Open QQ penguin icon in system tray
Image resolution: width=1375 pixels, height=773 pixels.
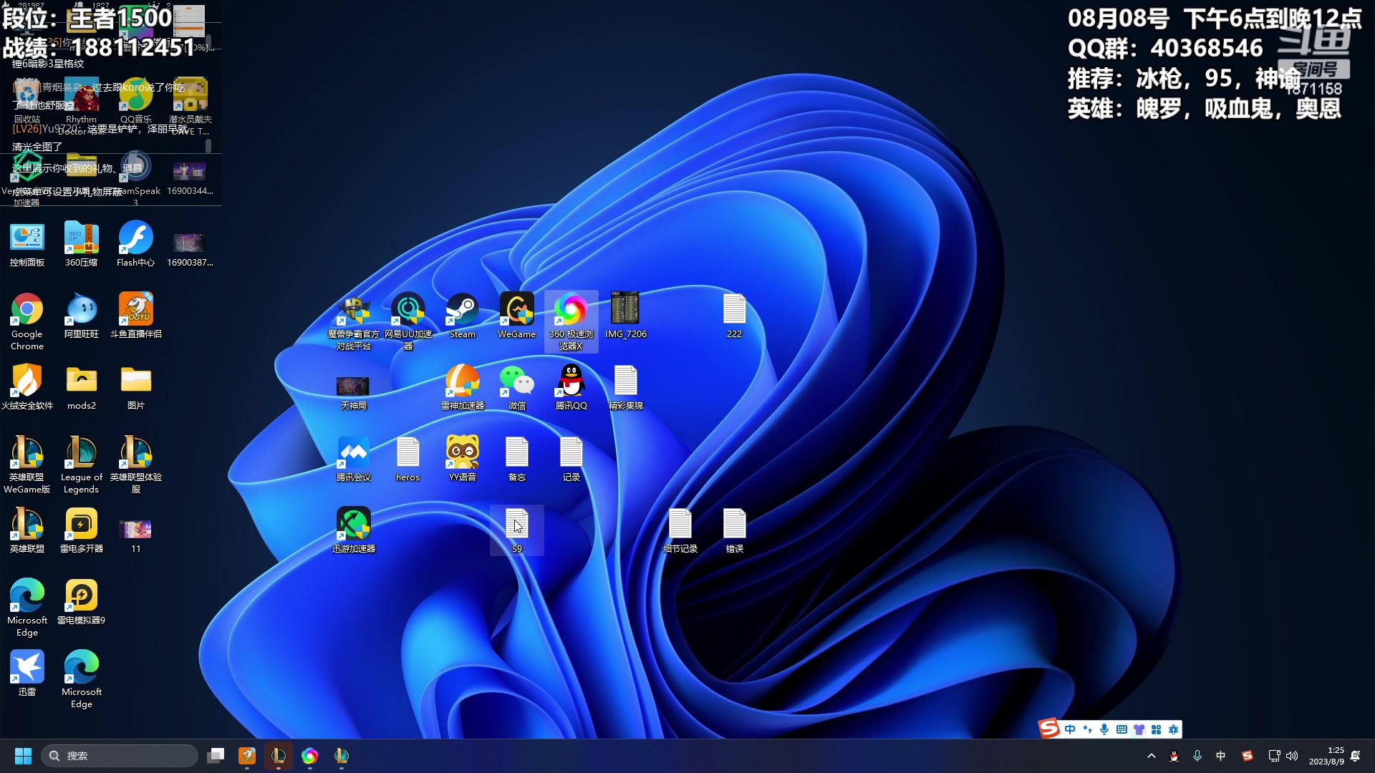(x=1174, y=756)
